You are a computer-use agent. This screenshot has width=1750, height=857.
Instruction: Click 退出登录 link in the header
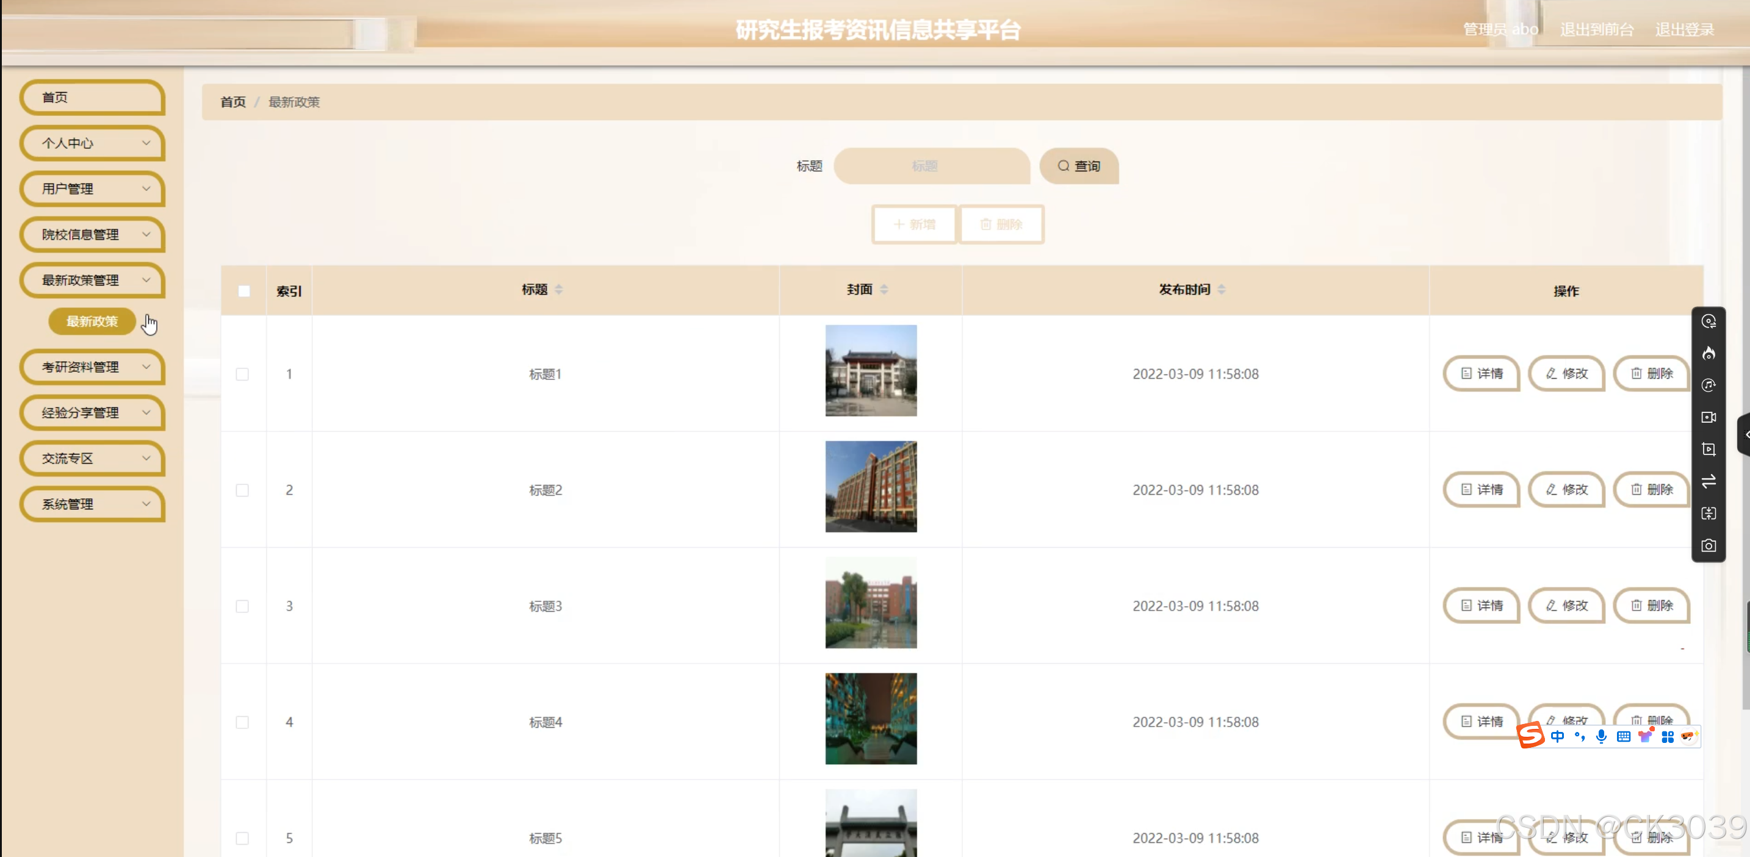click(1683, 29)
